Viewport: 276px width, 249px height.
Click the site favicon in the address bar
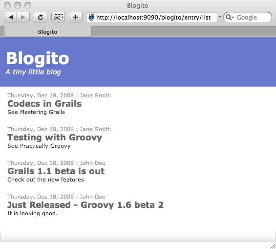pos(91,17)
